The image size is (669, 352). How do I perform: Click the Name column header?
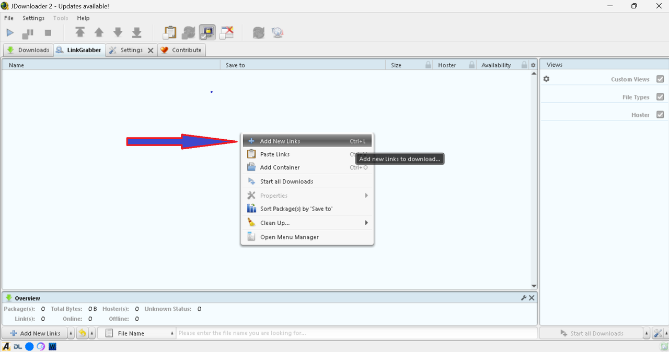point(111,65)
